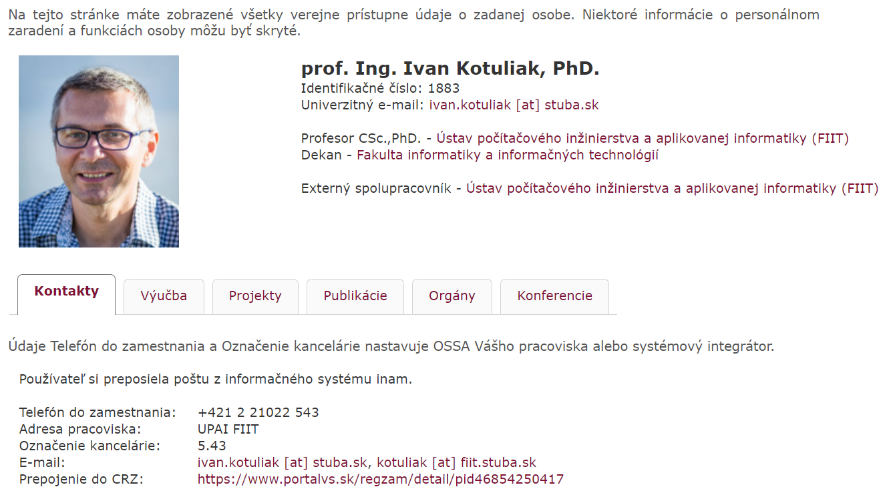Open the Kontakty tab
The height and width of the screenshot is (501, 891).
[66, 292]
